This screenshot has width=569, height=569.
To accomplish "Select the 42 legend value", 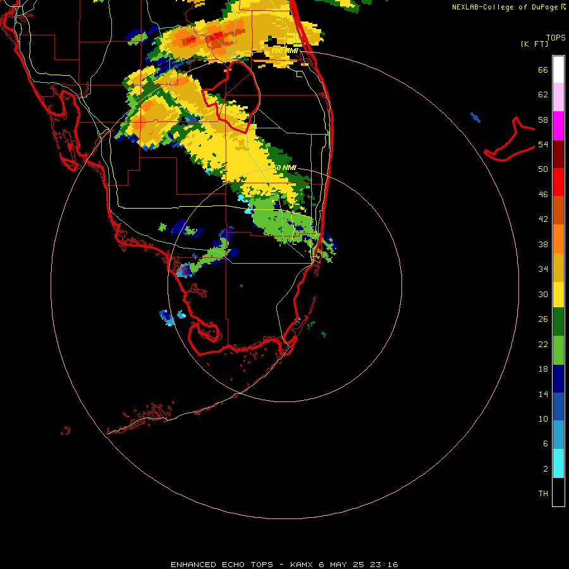I will 543,219.
